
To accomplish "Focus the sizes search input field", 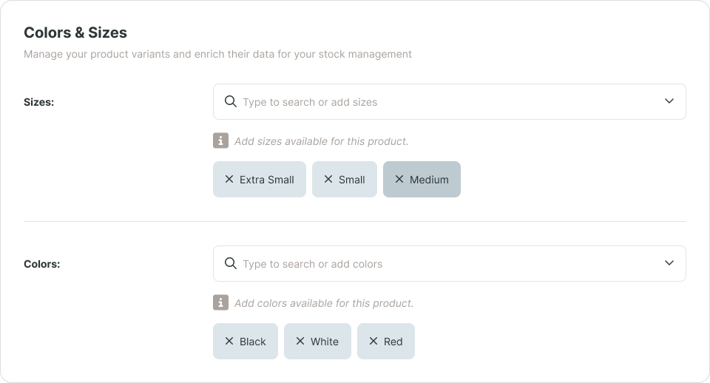I will pos(449,102).
